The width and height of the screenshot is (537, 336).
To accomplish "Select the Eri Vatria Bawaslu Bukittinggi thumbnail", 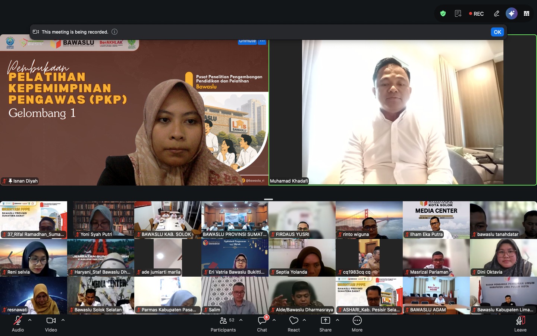I will coord(235,258).
